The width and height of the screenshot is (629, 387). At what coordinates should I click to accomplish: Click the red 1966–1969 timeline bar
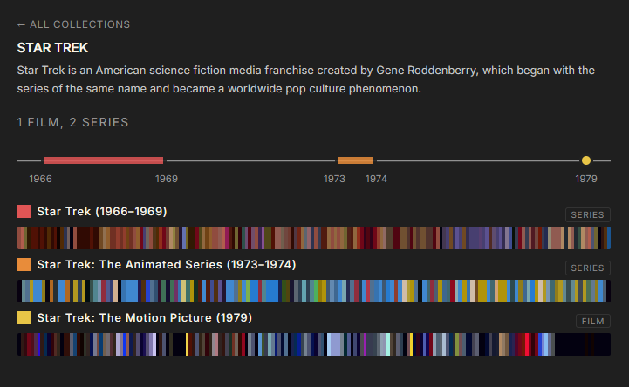click(104, 160)
